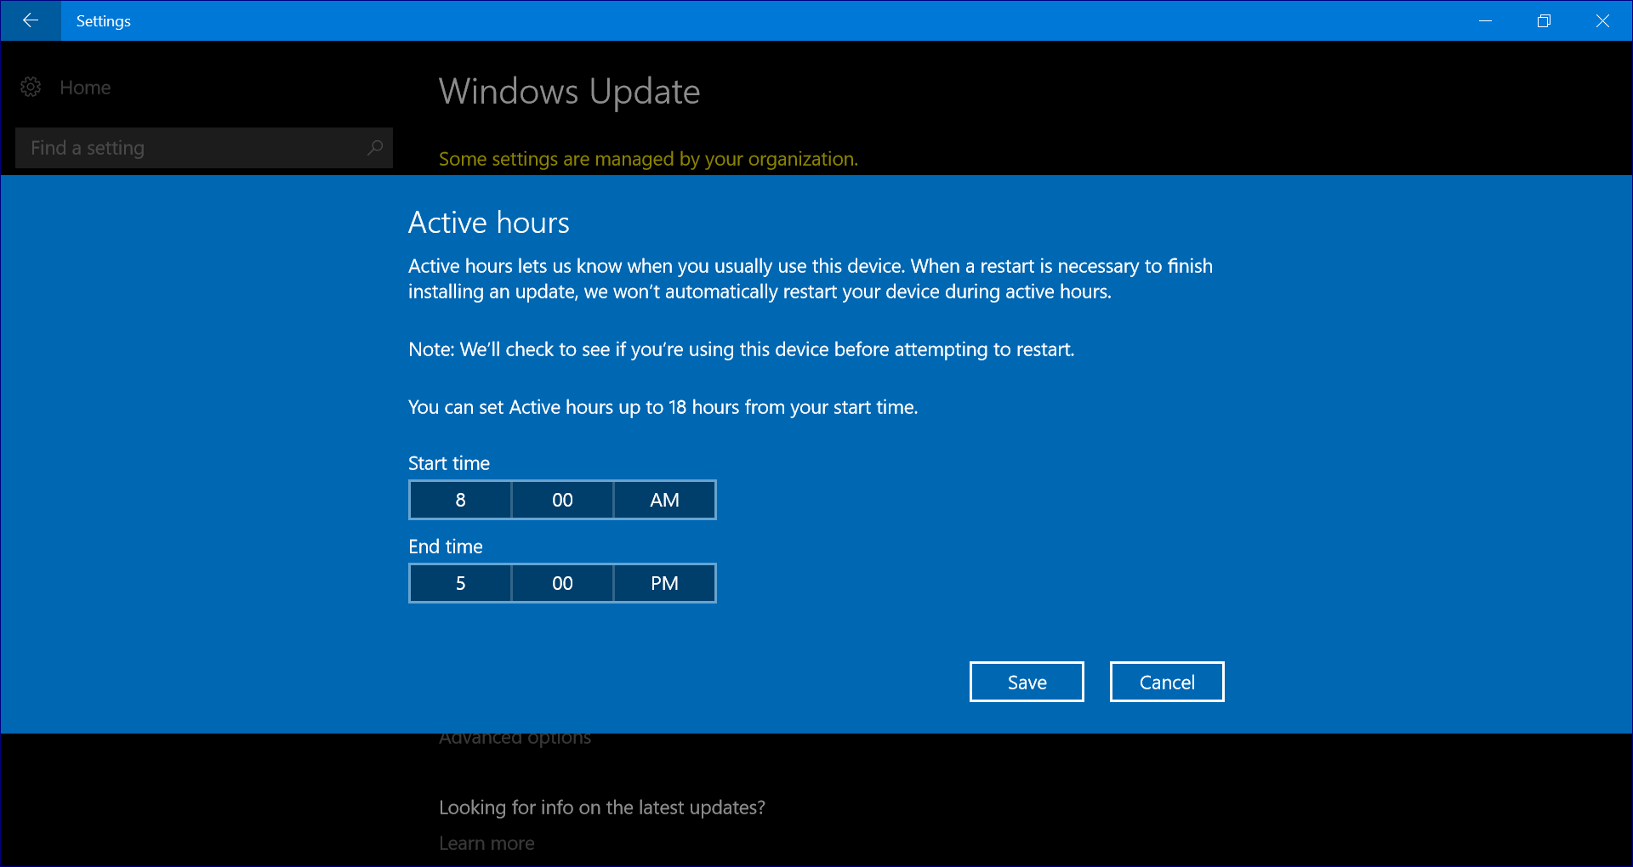This screenshot has width=1633, height=867.
Task: Restore down the Settings window
Action: [x=1544, y=20]
